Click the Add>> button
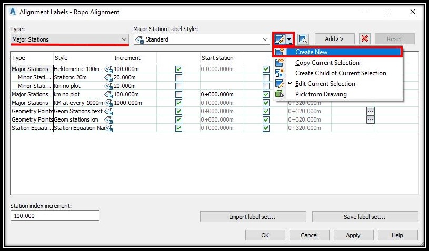Viewport: 429px width, 251px height. pyautogui.click(x=335, y=39)
